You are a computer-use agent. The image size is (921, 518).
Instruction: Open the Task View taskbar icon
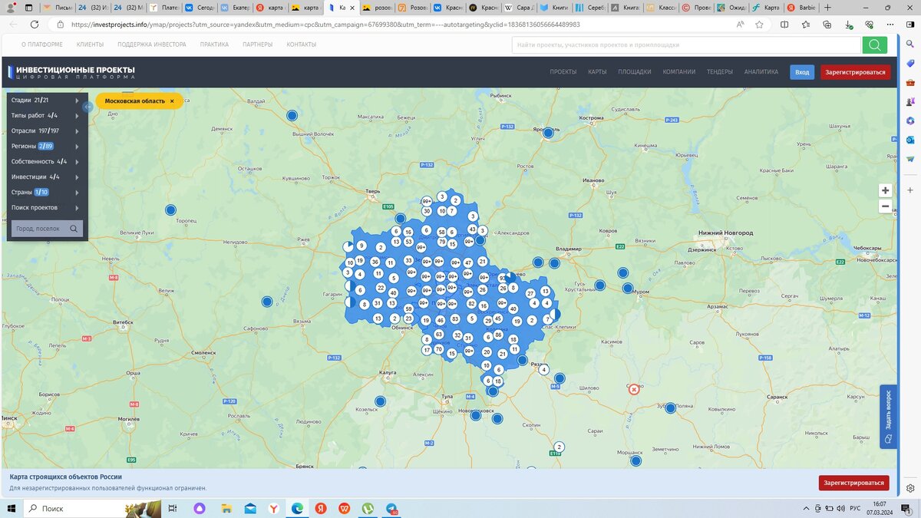point(173,508)
